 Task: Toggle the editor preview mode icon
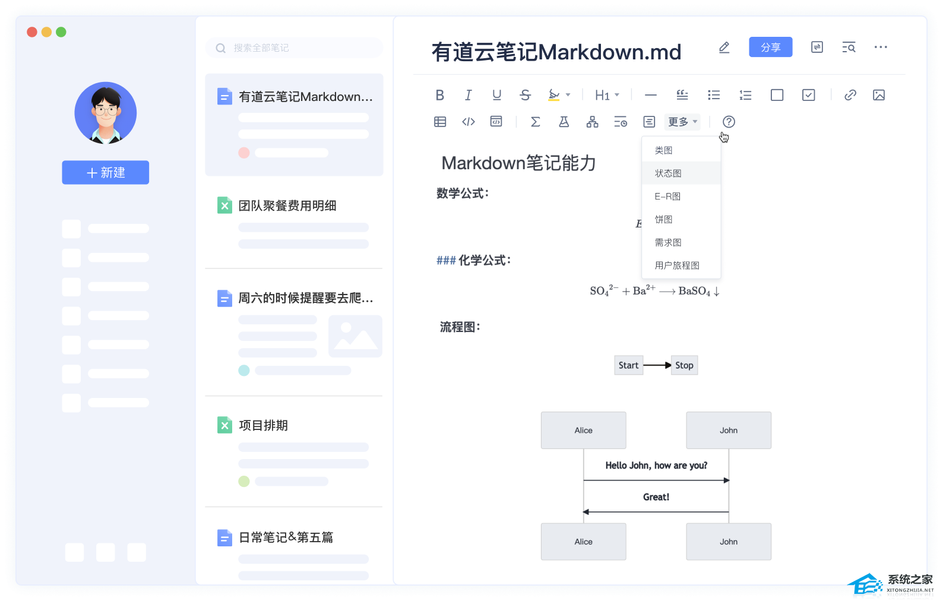point(817,47)
